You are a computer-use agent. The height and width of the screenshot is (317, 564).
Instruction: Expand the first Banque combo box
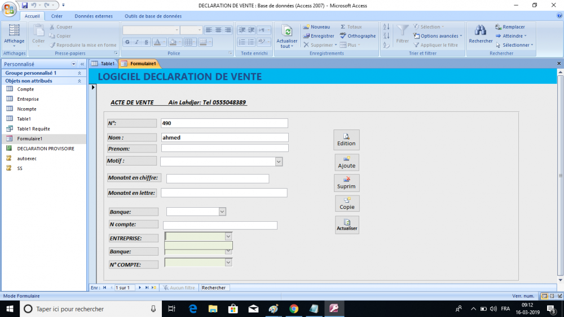point(222,212)
